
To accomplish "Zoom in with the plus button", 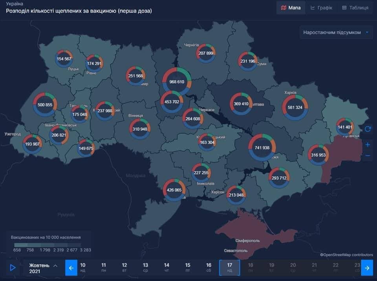I will [x=368, y=144].
